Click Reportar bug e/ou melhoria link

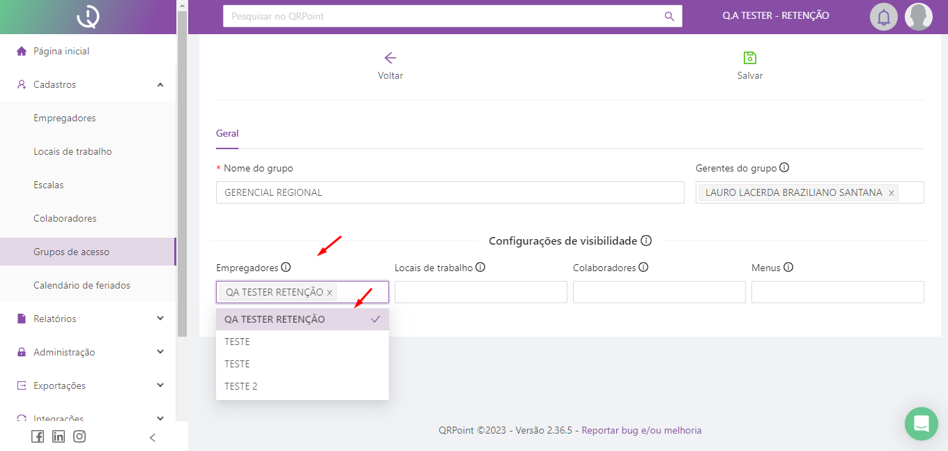click(x=641, y=430)
